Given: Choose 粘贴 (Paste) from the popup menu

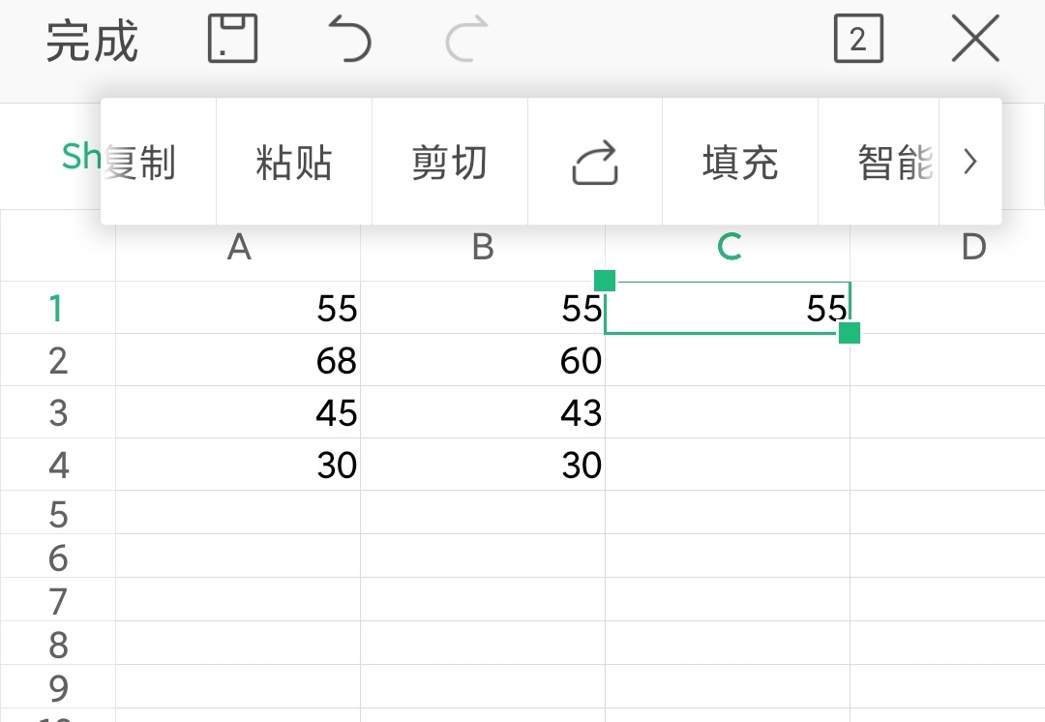Looking at the screenshot, I should click(294, 162).
